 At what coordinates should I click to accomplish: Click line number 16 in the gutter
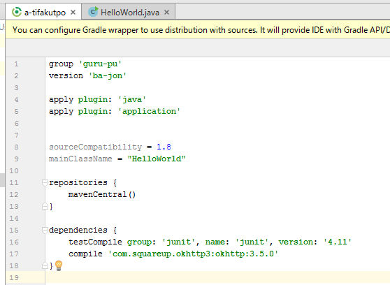click(x=14, y=242)
